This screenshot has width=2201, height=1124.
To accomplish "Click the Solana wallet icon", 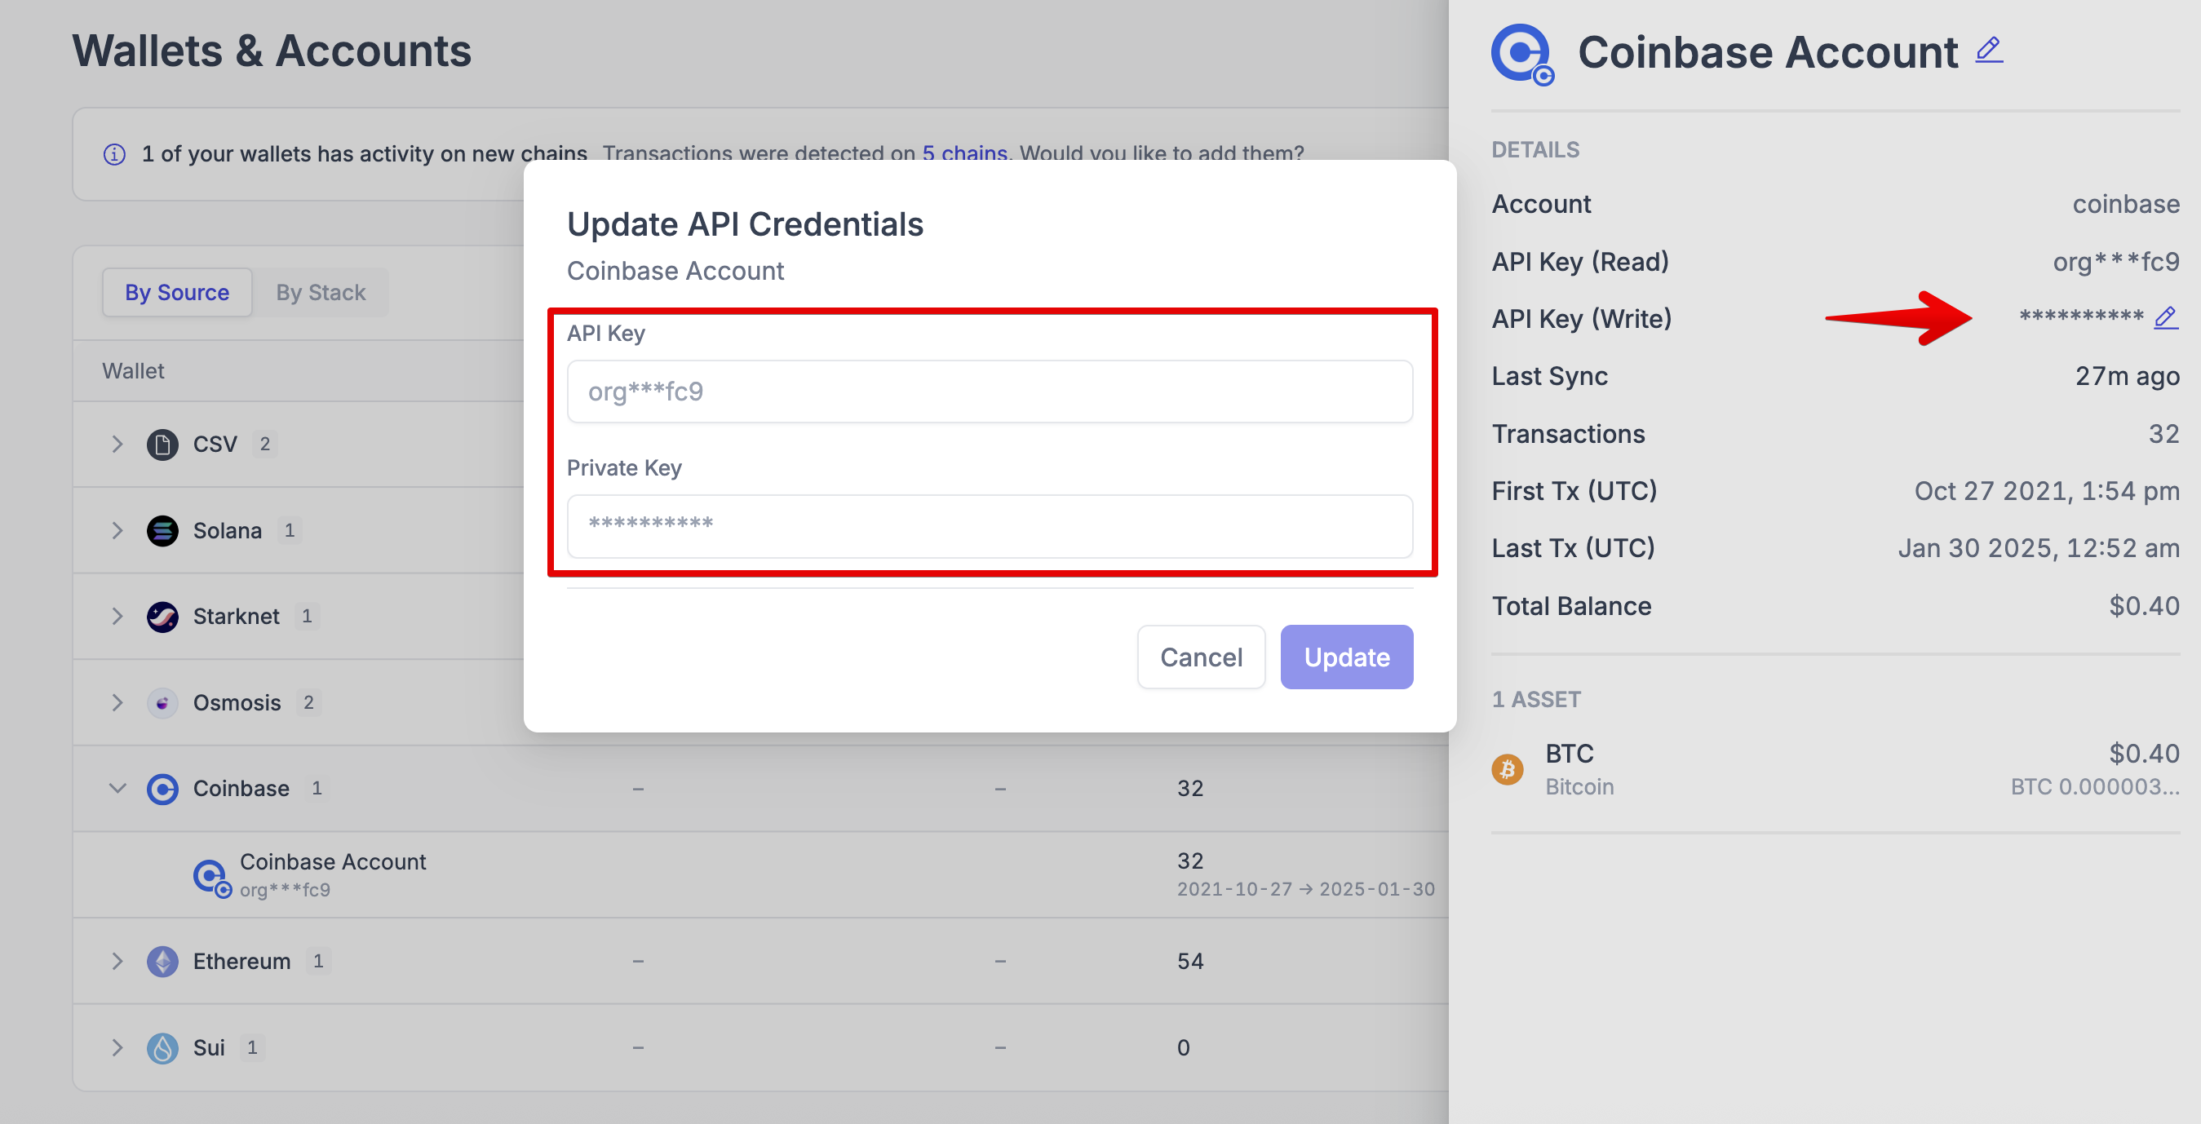I will (162, 530).
